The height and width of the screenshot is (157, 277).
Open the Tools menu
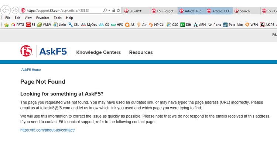[58, 18]
